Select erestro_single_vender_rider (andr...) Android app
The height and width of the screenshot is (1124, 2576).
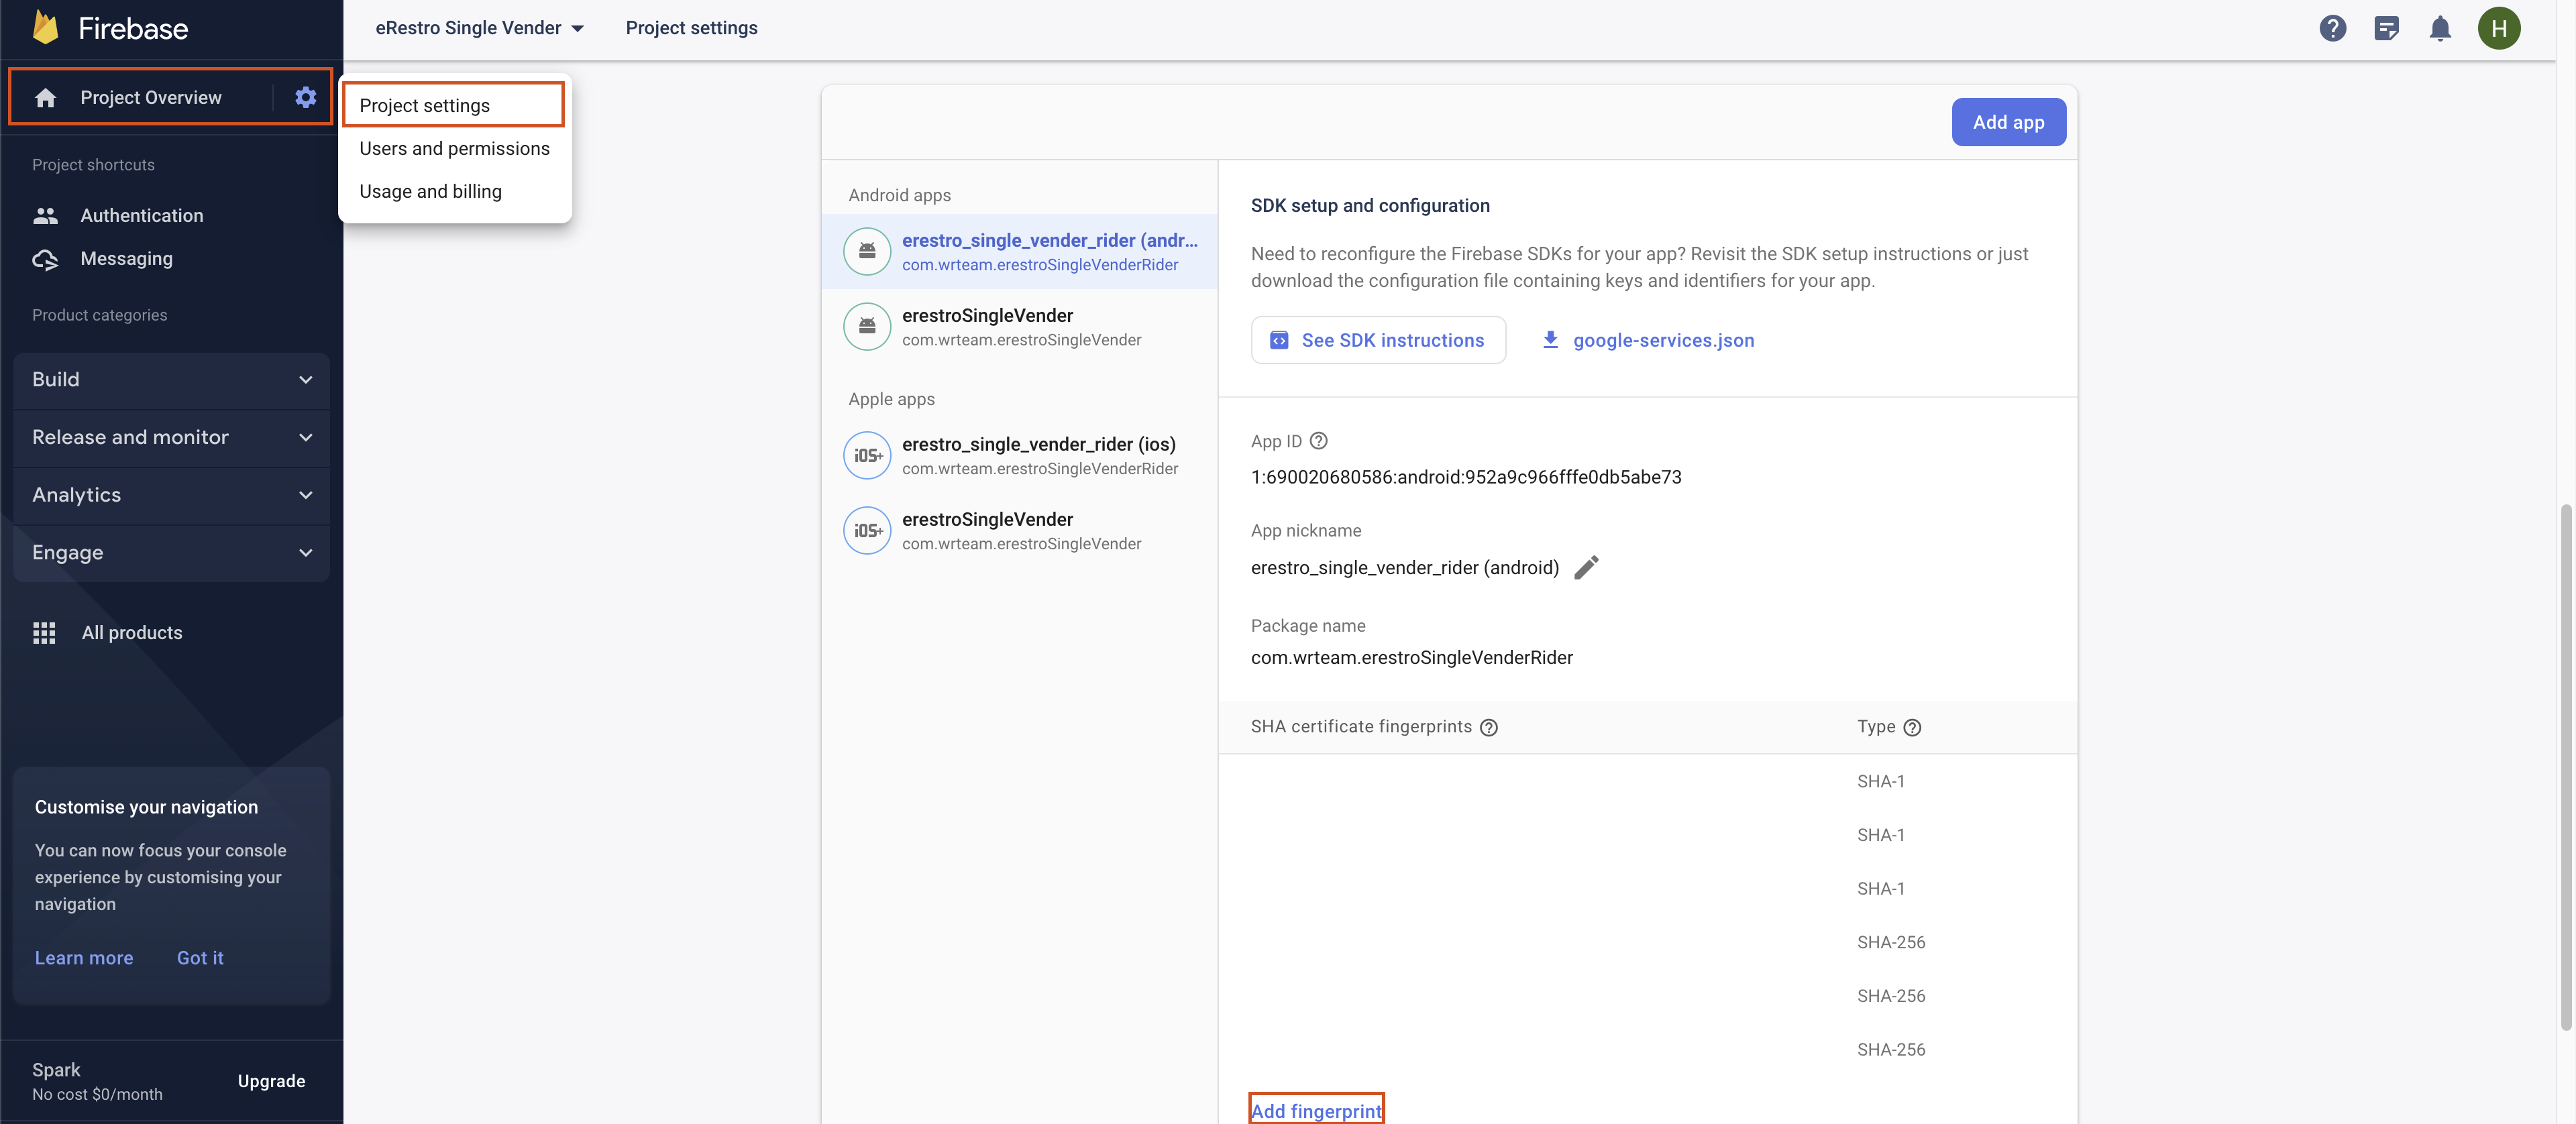[1019, 251]
